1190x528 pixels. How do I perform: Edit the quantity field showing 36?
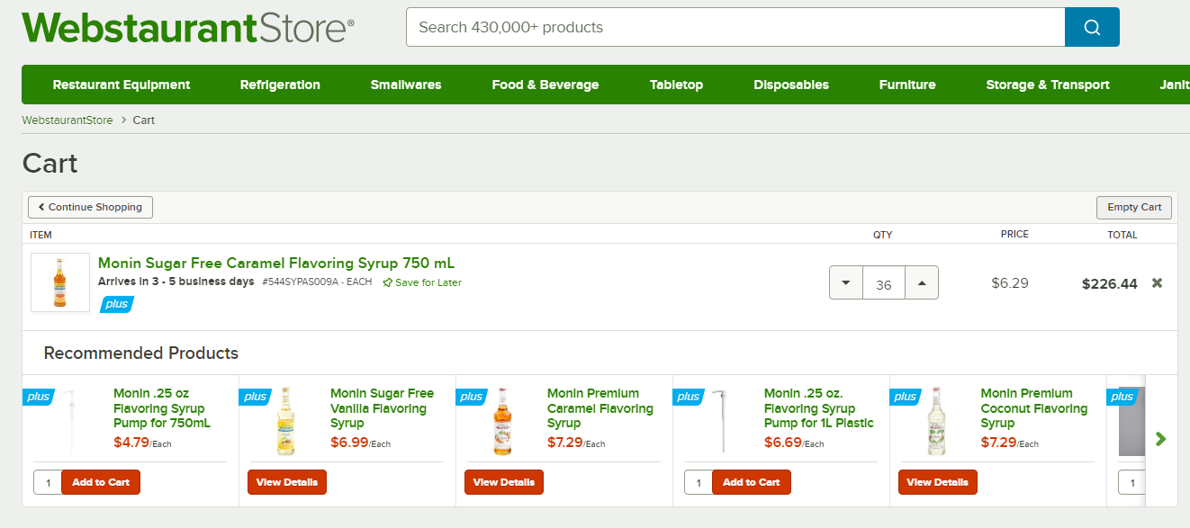pyautogui.click(x=884, y=283)
